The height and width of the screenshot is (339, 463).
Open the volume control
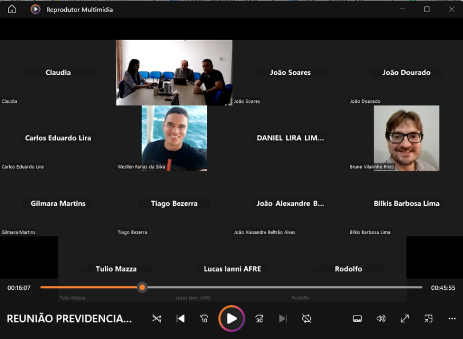381,318
